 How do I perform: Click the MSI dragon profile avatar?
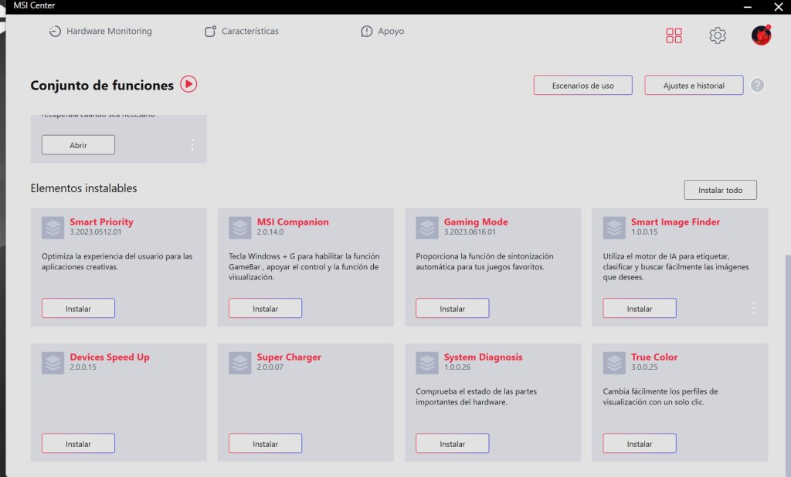761,36
